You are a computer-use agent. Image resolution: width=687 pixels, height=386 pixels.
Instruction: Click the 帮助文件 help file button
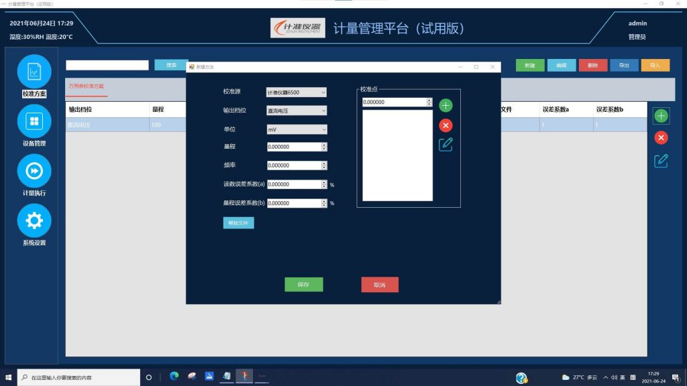[x=238, y=223]
